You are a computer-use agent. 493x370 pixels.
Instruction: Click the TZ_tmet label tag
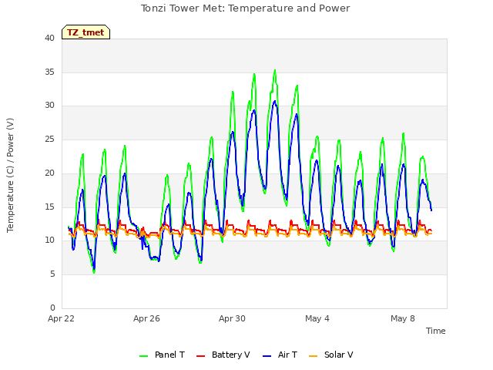click(x=86, y=32)
